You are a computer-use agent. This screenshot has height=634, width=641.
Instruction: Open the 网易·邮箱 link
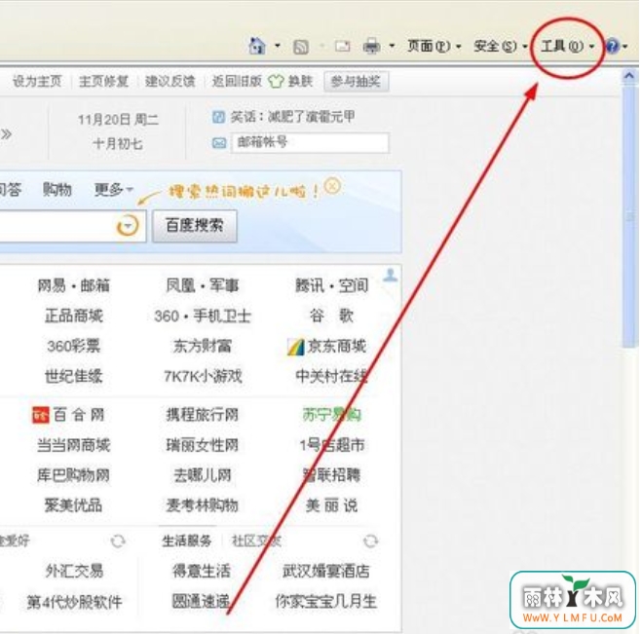(74, 285)
